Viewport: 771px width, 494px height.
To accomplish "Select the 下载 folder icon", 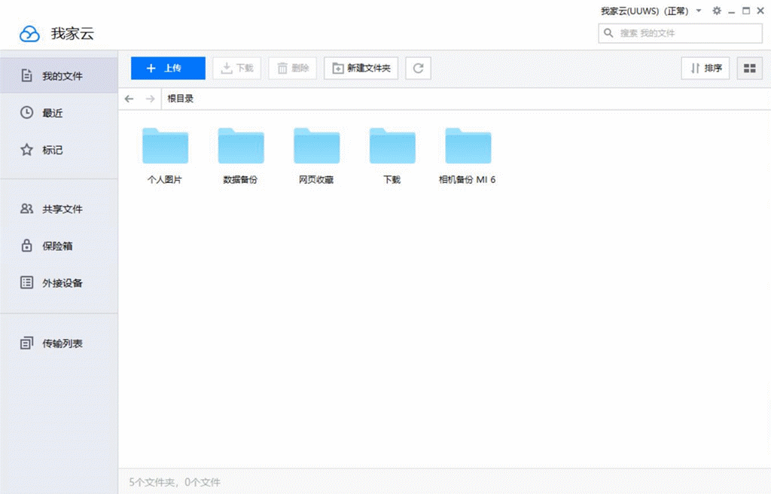I will (392, 145).
